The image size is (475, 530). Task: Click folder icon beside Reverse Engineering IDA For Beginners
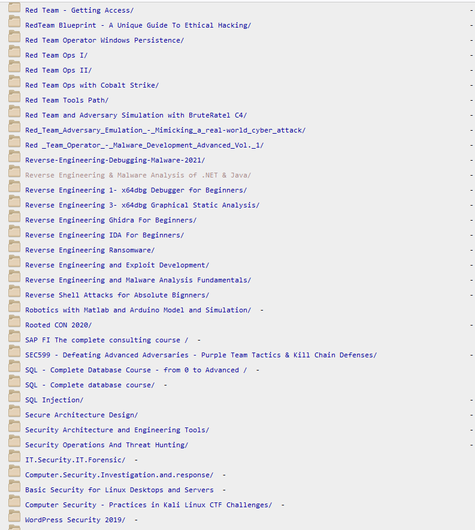click(14, 231)
